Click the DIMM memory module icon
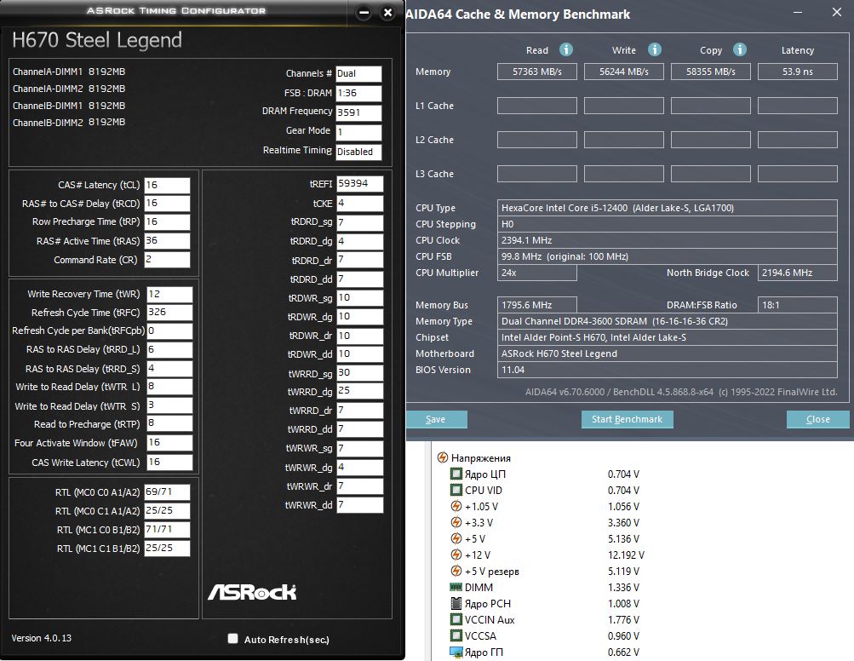 pos(456,587)
